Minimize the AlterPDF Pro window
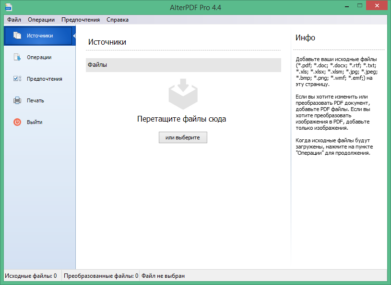The image size is (391, 285). click(347, 6)
